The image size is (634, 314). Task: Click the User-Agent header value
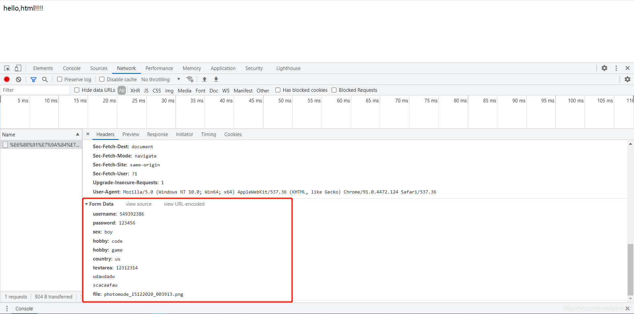[x=280, y=192]
